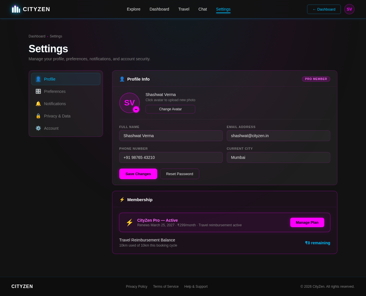This screenshot has width=366, height=296.
Task: Open Account settings via the gear icon
Action: [38, 128]
